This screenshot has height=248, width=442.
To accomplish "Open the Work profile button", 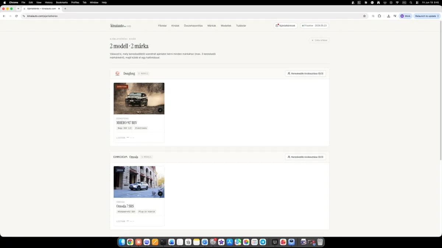I will [406, 16].
